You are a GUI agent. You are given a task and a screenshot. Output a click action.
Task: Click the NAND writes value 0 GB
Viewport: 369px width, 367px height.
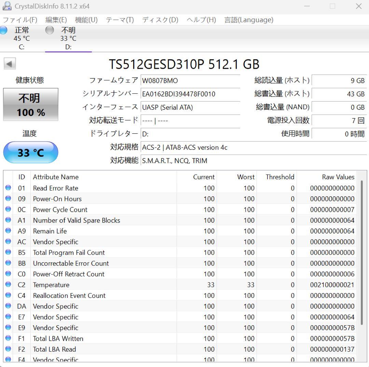pyautogui.click(x=339, y=107)
